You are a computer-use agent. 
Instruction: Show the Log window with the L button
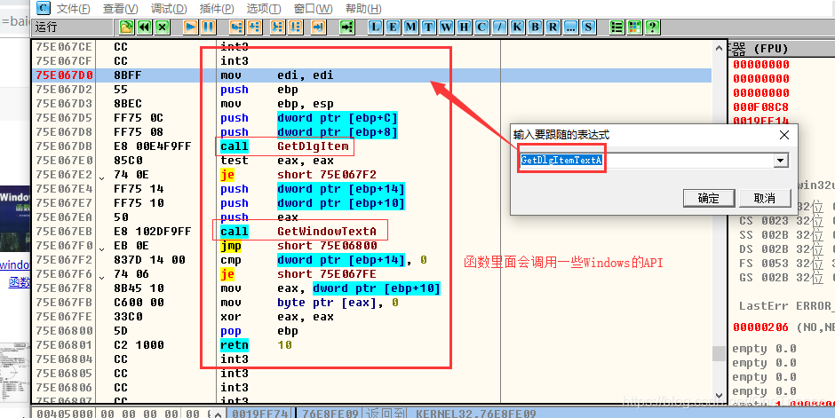click(376, 28)
